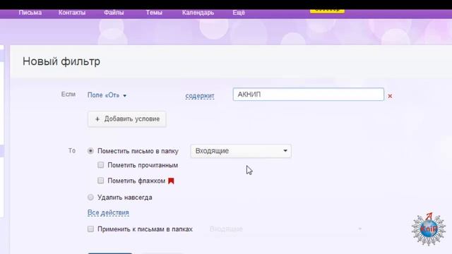
Task: Click the Добавить условие button
Action: (127, 119)
